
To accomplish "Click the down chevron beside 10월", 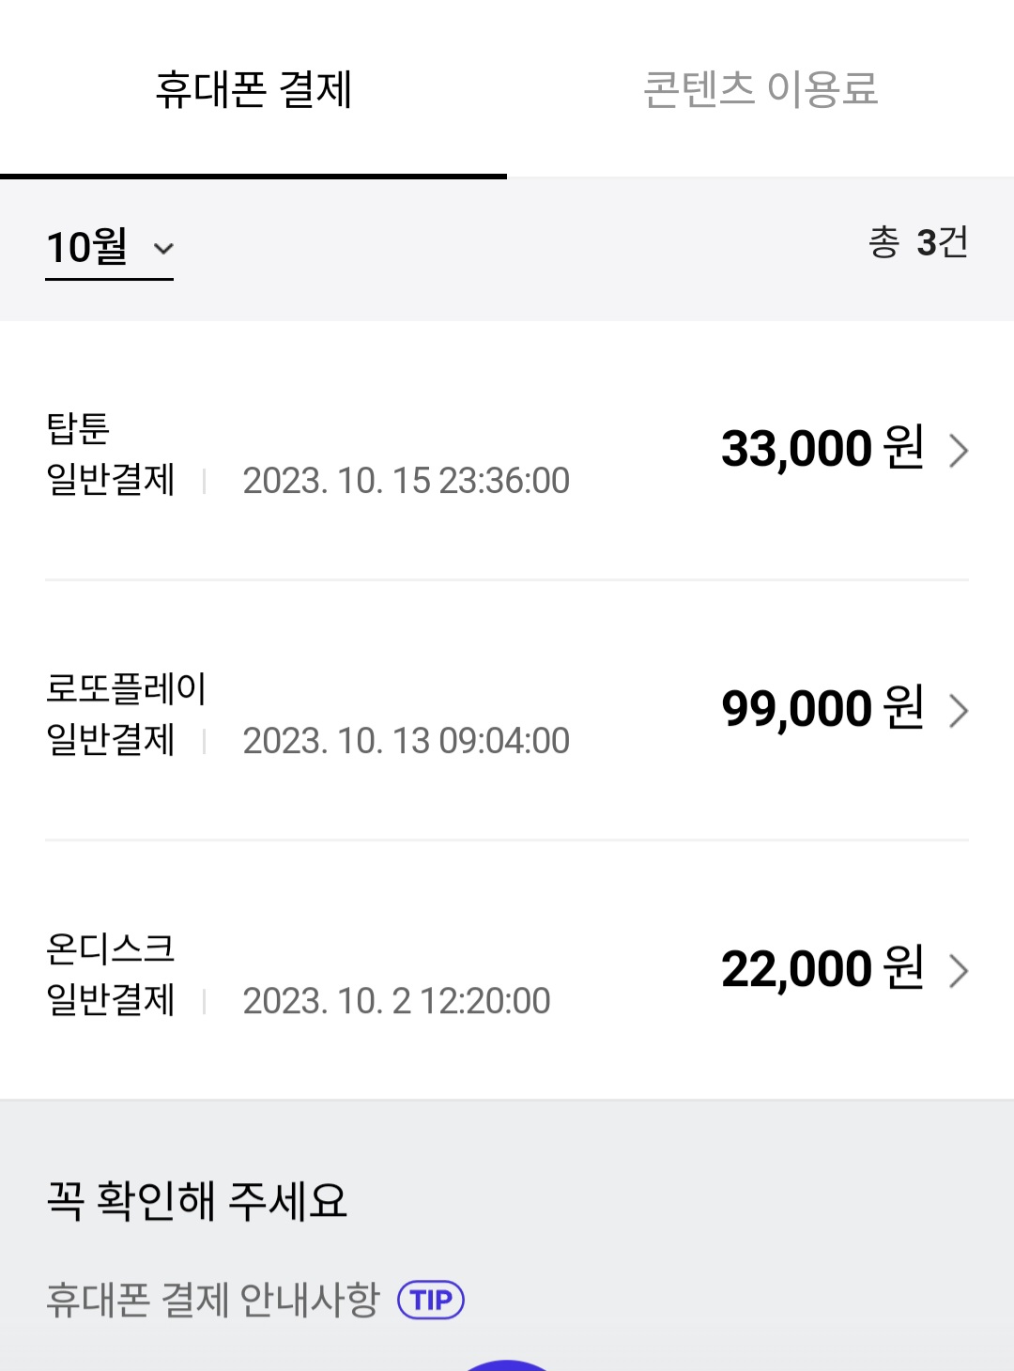I will click(164, 249).
